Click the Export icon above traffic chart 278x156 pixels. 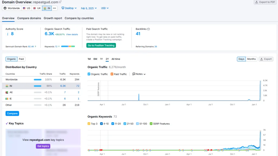[x=261, y=59]
